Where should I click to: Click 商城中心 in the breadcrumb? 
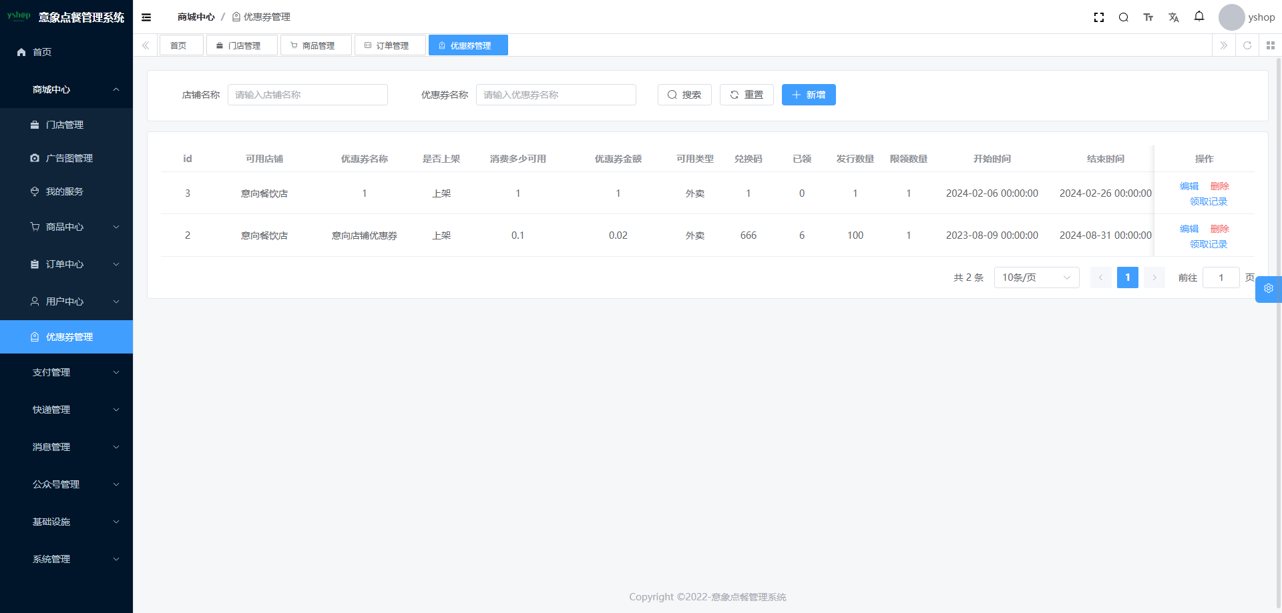point(196,17)
